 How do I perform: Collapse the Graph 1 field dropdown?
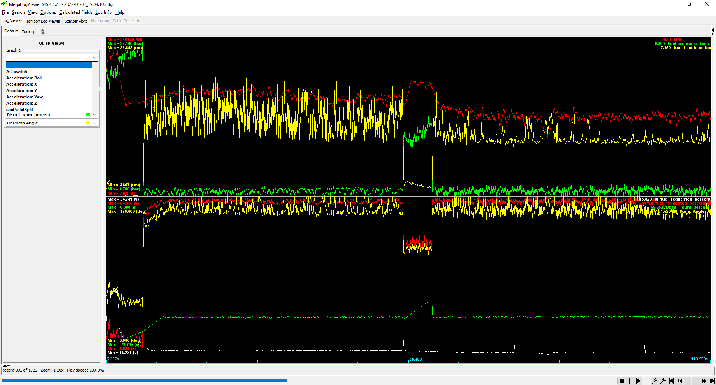(95, 58)
